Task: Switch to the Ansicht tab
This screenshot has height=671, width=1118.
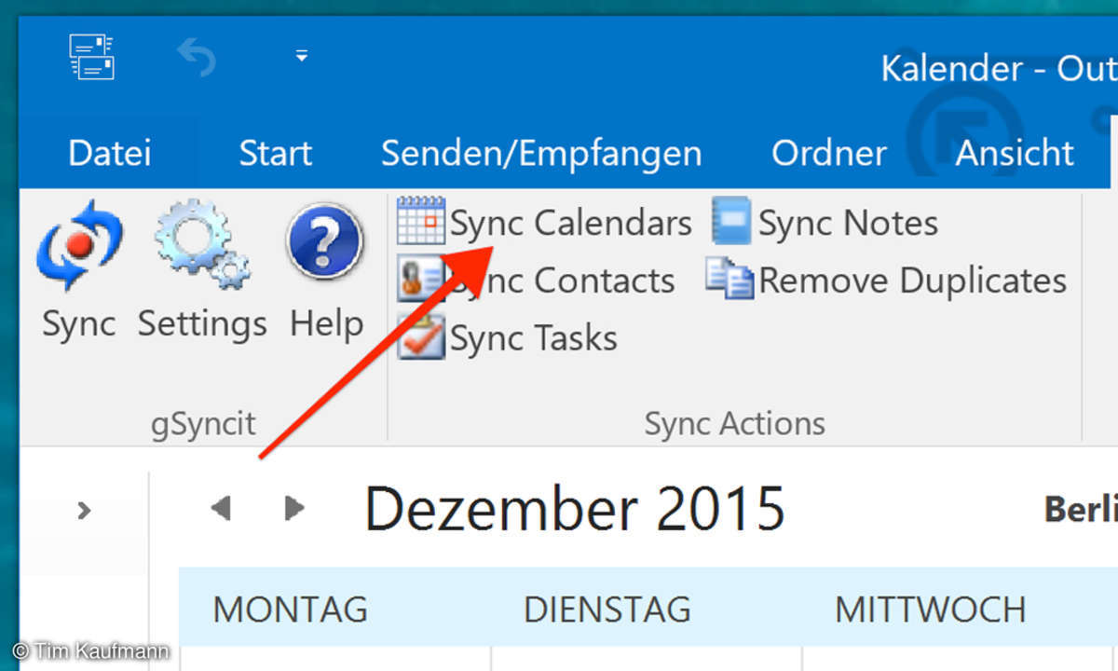Action: pos(1015,153)
